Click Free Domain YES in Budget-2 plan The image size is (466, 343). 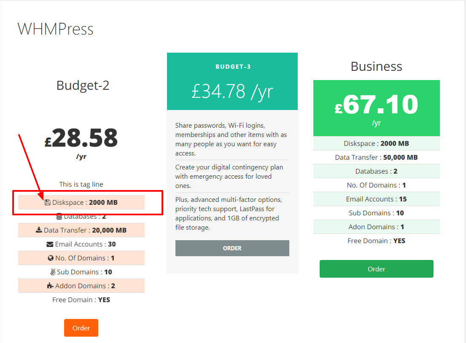pyautogui.click(x=81, y=300)
